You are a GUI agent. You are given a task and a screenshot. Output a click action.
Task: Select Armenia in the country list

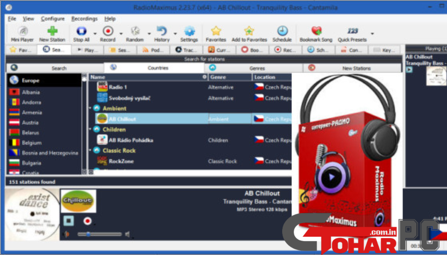pyautogui.click(x=44, y=112)
